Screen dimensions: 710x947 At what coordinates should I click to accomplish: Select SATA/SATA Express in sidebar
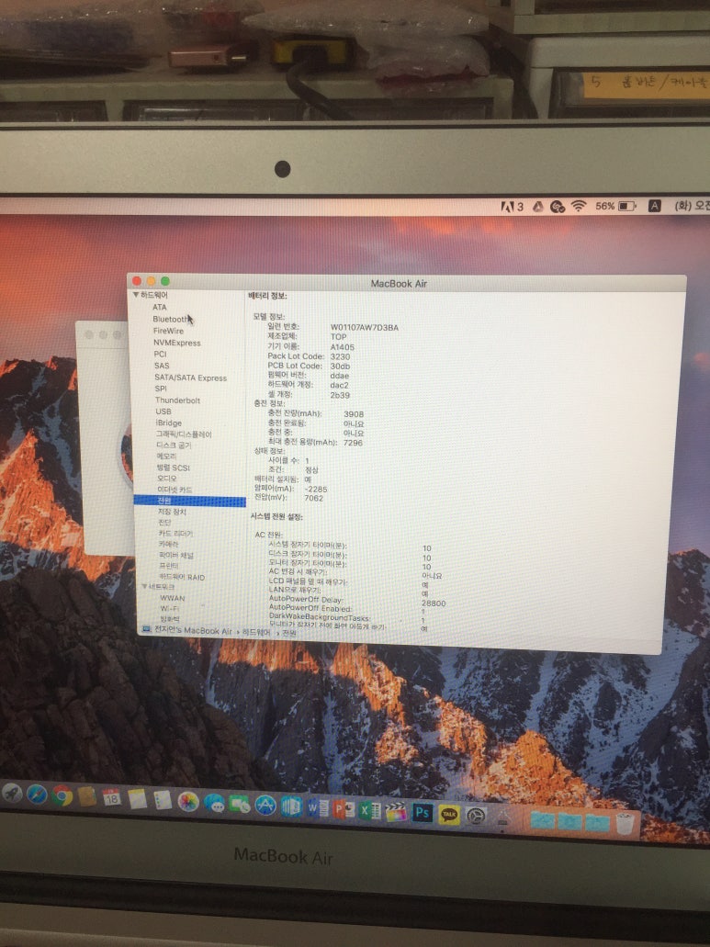click(191, 378)
